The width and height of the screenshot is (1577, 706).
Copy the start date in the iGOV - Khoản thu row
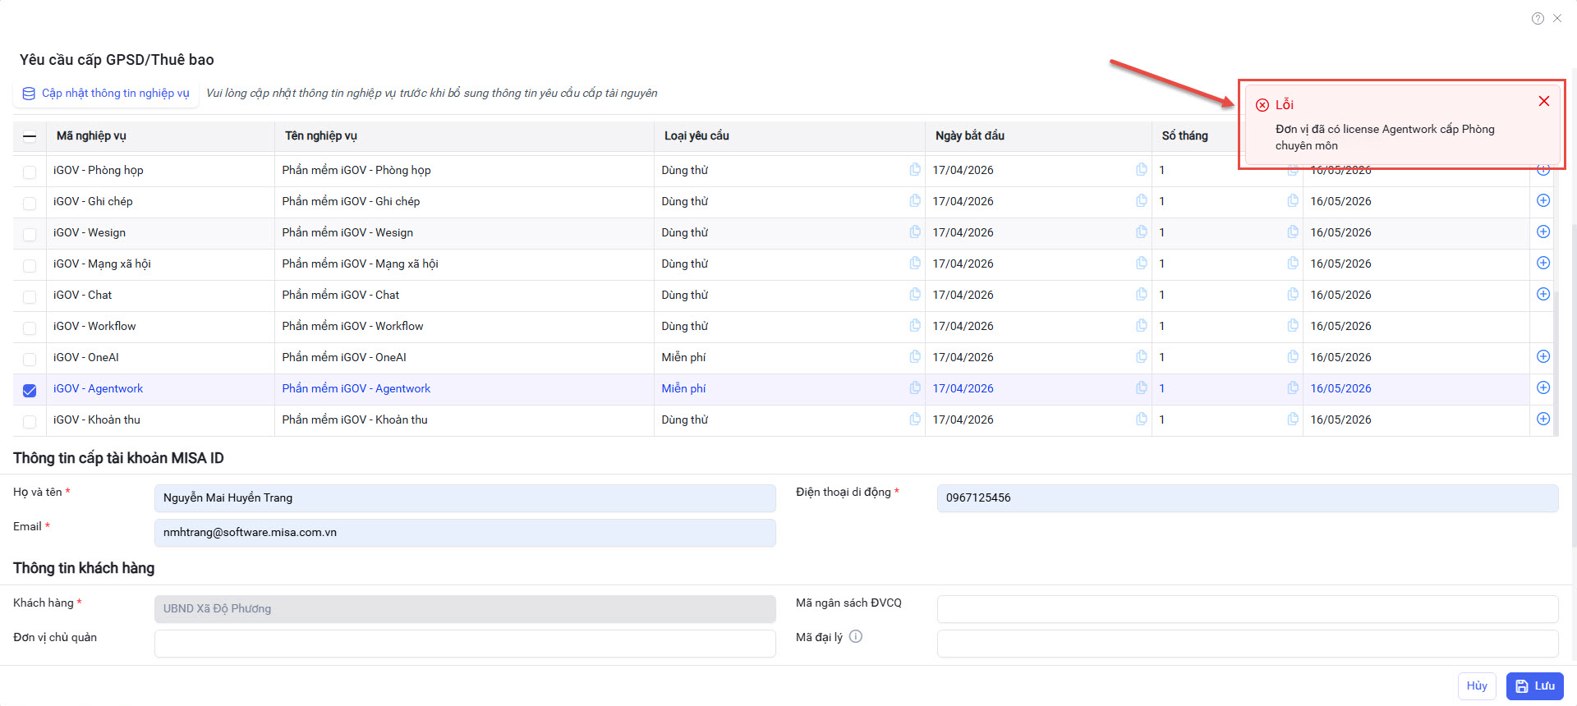coord(1141,419)
